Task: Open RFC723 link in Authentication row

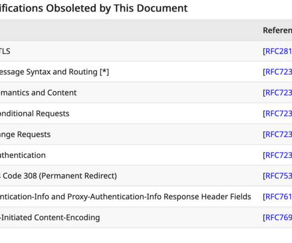Action: (x=279, y=155)
